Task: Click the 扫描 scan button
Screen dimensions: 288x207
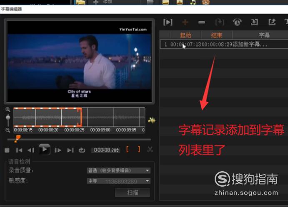Action: point(133,192)
